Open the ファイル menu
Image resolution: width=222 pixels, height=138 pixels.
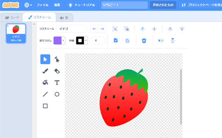coord(42,5)
